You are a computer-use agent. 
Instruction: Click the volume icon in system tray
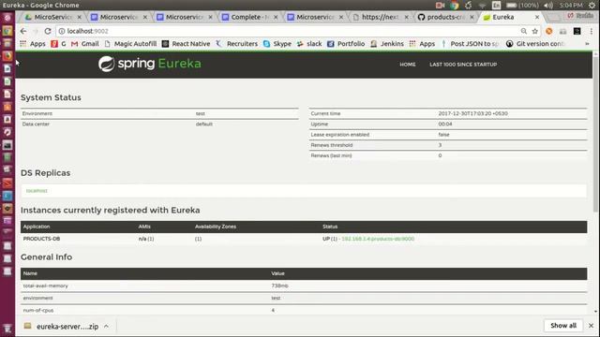pyautogui.click(x=548, y=6)
